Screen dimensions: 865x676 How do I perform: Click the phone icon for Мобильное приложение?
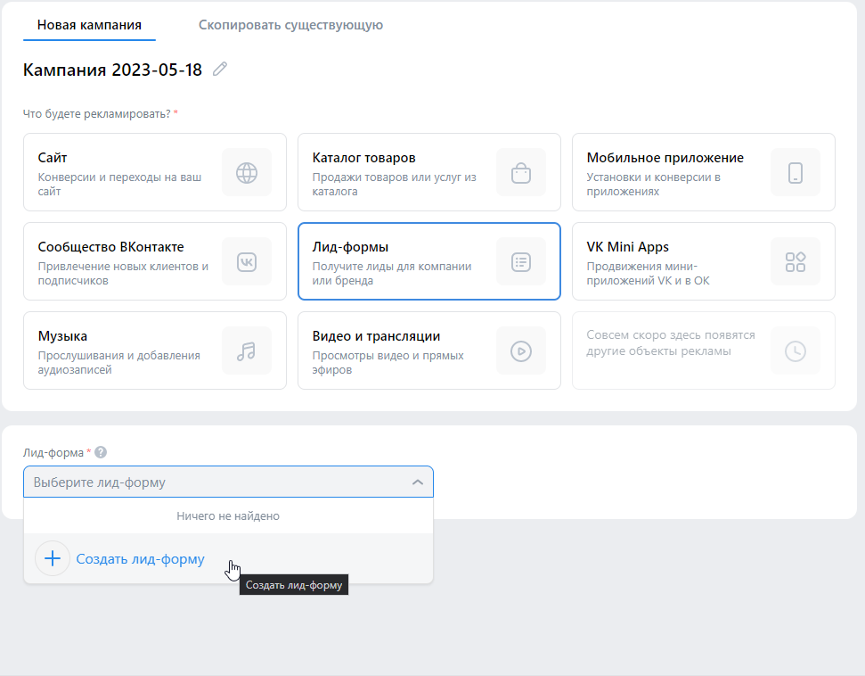tap(795, 173)
